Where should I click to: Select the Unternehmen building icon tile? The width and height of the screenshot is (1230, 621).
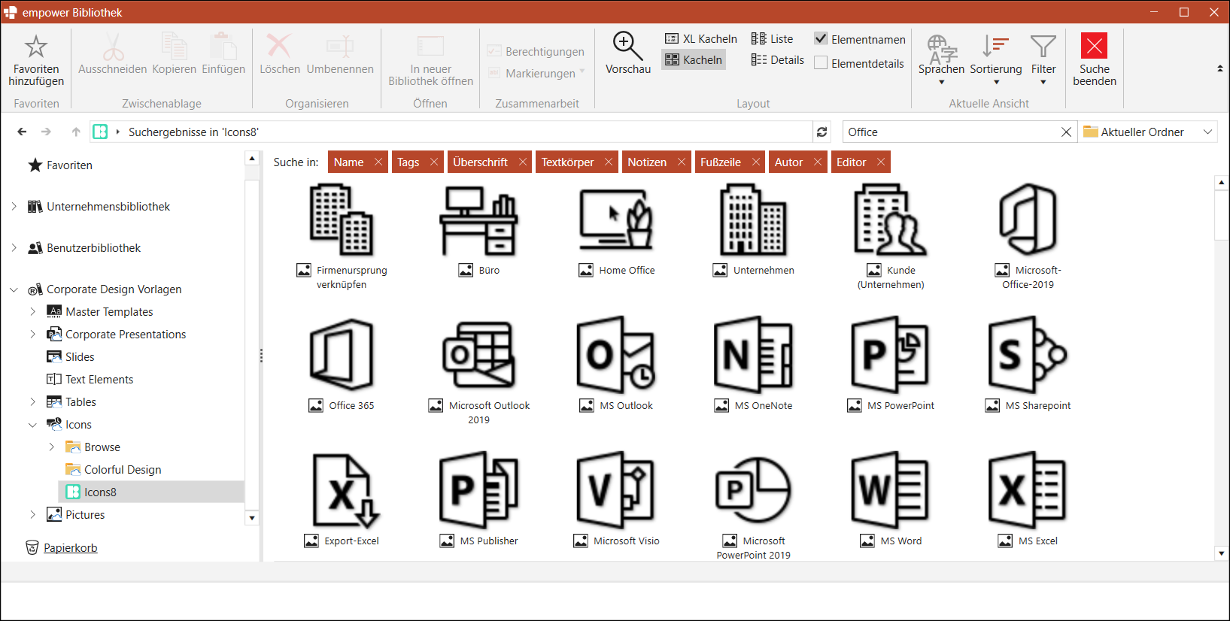753,230
